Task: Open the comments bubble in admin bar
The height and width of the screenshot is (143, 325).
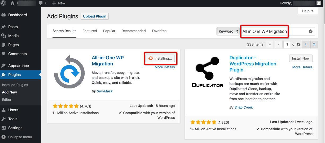Action: [x=43, y=3]
